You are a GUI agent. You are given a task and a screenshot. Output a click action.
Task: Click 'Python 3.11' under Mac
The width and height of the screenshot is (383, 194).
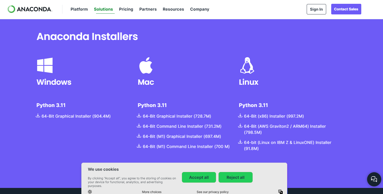click(x=152, y=105)
